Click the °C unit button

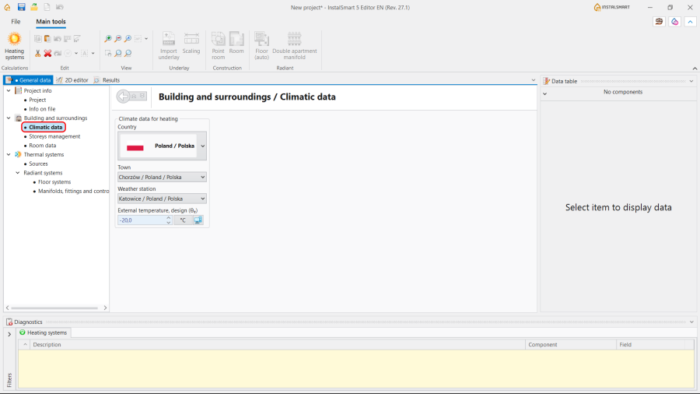tap(183, 220)
